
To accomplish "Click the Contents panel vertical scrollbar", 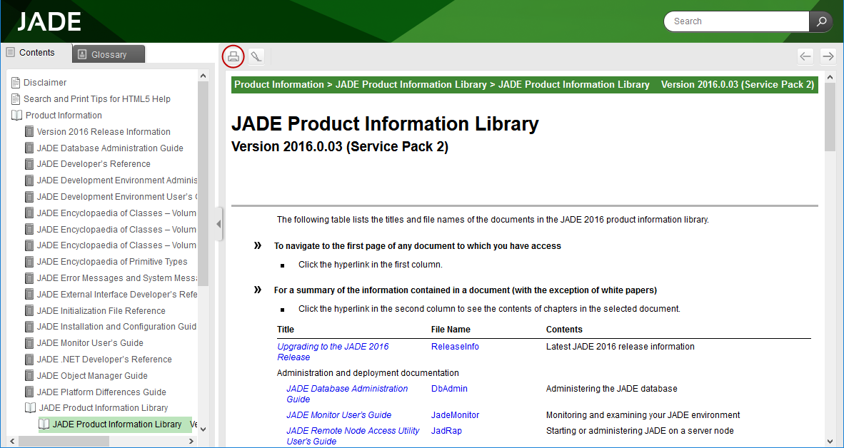I will [203, 185].
